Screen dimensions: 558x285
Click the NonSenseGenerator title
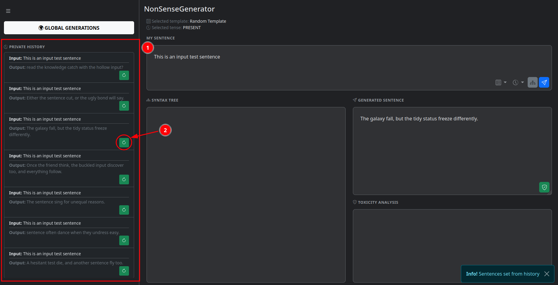click(179, 9)
